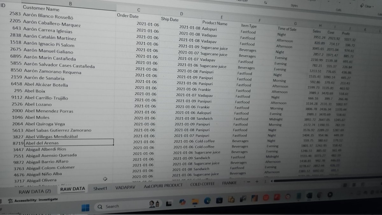Go to the VADAPAV sheet

tap(125, 187)
